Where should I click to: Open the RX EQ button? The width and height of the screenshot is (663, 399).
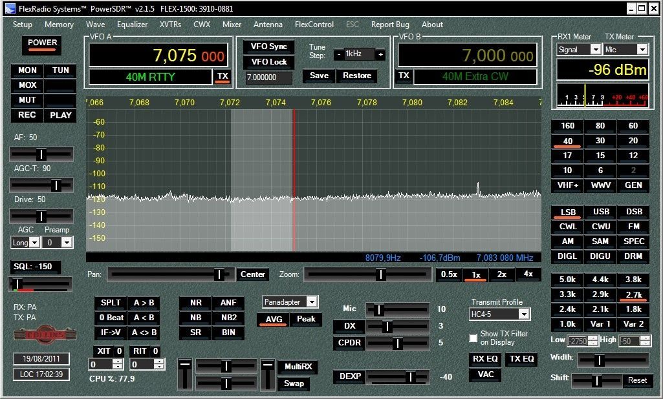click(x=485, y=359)
